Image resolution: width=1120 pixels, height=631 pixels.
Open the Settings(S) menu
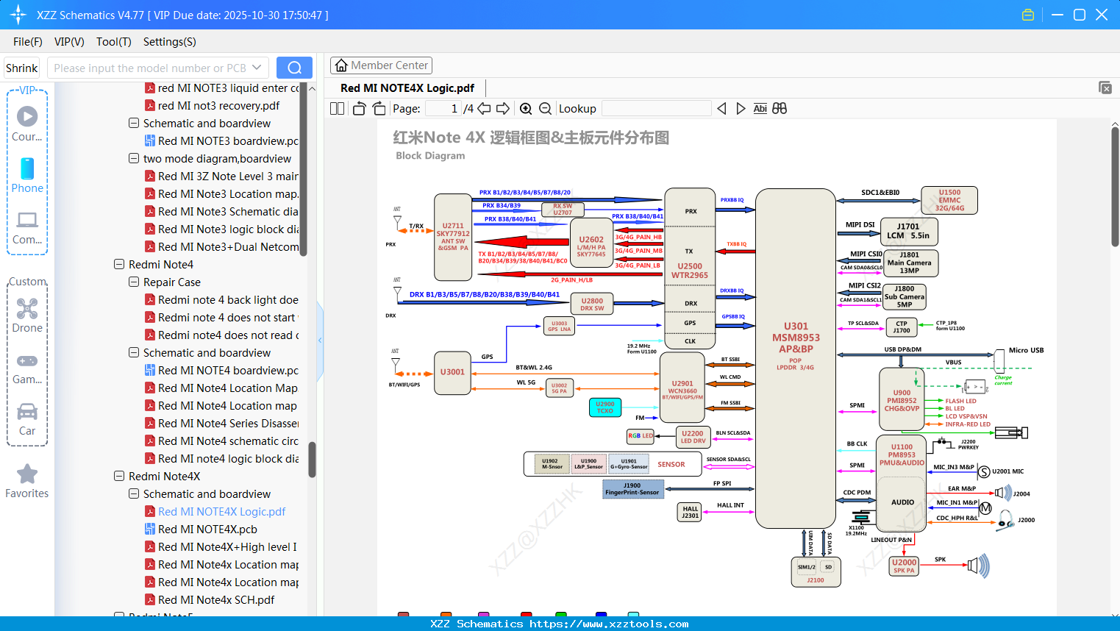tap(170, 42)
